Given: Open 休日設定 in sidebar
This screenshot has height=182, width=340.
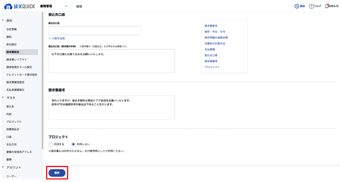Looking at the screenshot, I should pos(11,44).
